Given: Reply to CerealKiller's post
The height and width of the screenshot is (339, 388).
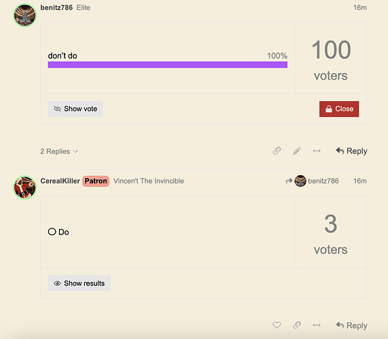Looking at the screenshot, I should tap(351, 325).
